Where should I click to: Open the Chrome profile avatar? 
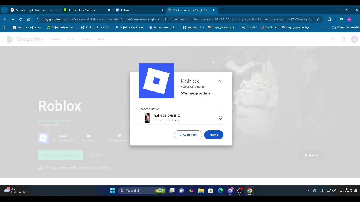coord(349,19)
